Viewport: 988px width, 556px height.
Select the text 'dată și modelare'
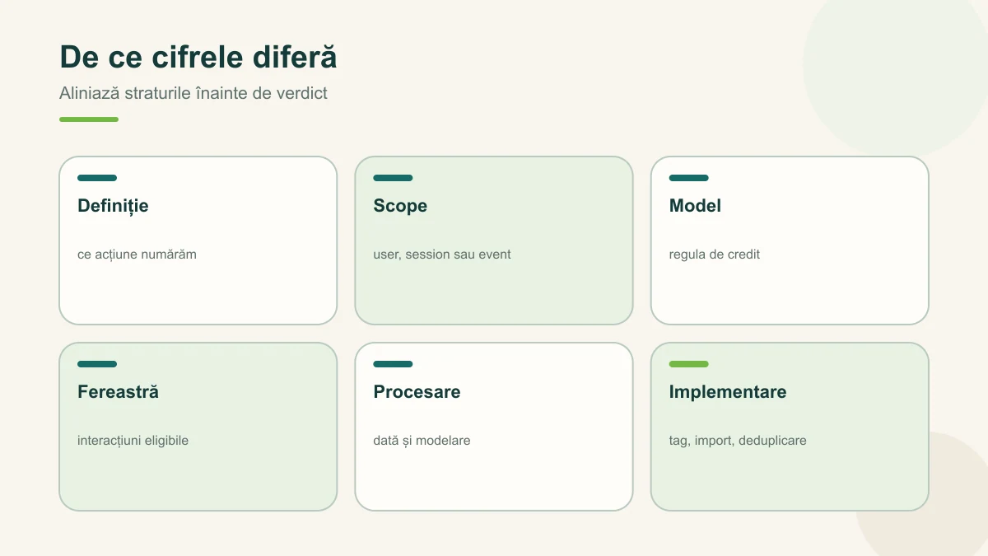422,441
